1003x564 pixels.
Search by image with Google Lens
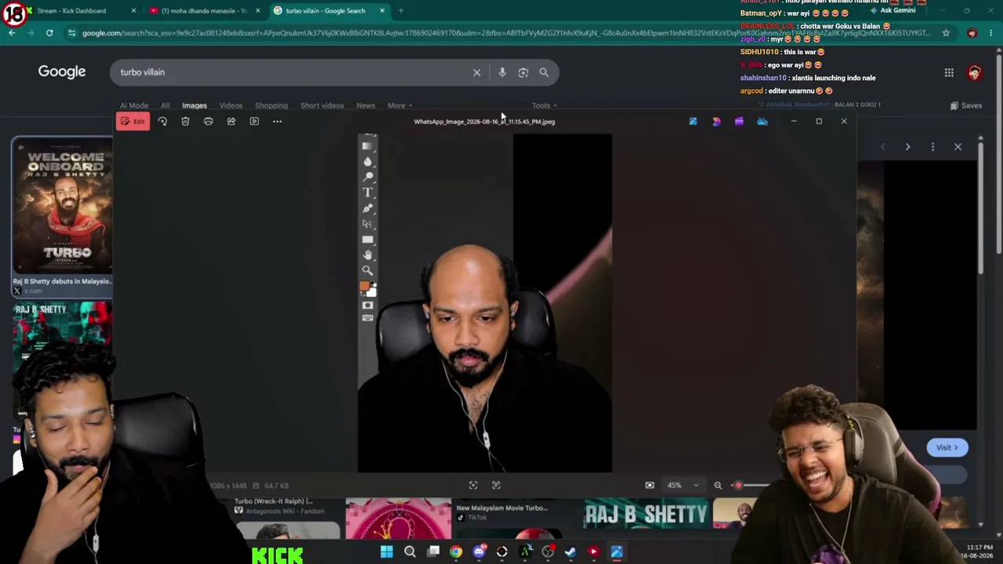pyautogui.click(x=523, y=72)
